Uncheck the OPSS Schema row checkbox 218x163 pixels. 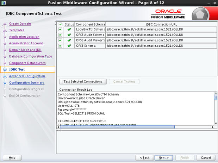pos(60,46)
